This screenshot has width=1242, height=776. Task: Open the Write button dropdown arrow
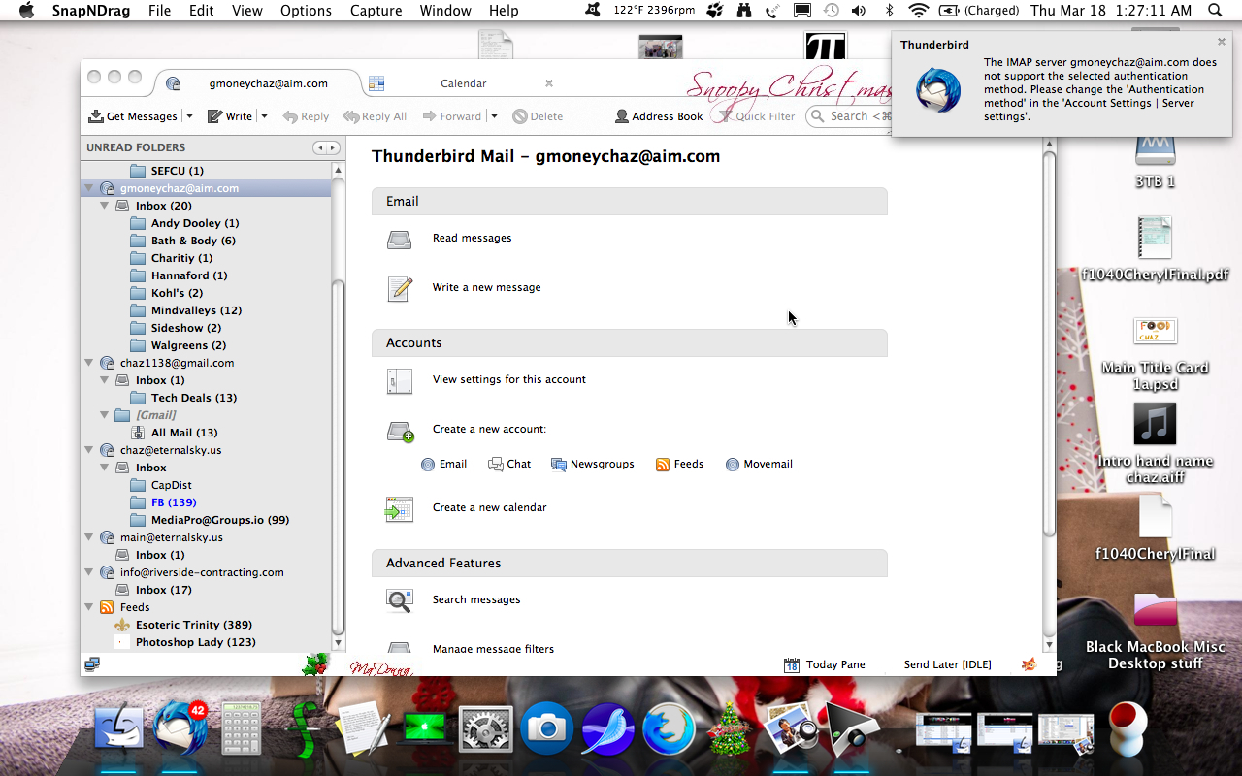pos(264,116)
